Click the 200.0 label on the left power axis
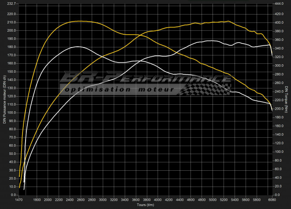This screenshot has height=209, width=291. (x=11, y=30)
